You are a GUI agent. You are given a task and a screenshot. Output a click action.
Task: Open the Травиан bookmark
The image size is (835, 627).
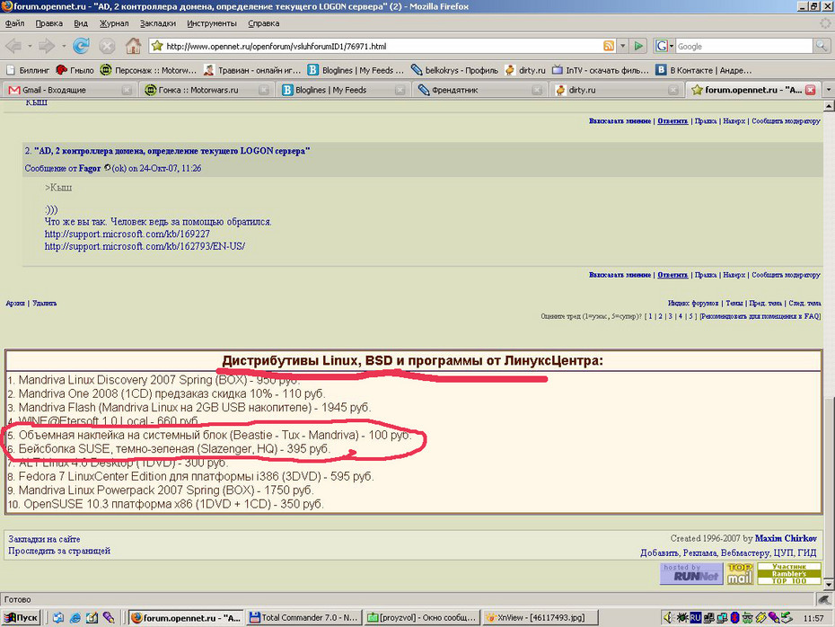tap(253, 70)
